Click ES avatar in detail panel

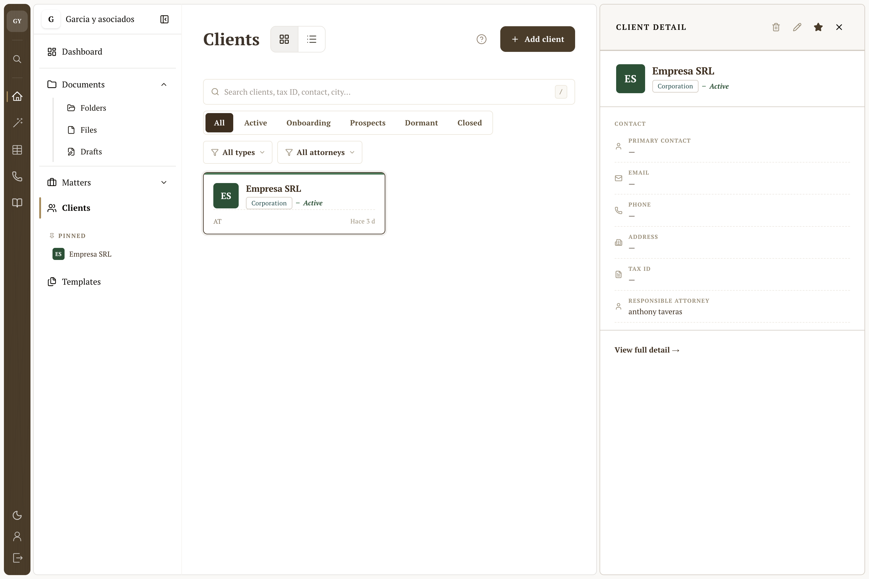point(630,79)
